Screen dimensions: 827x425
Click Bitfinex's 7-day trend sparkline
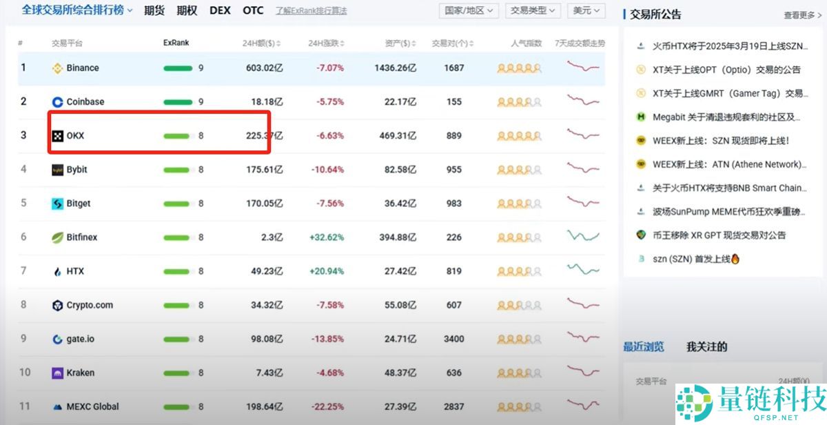(582, 237)
